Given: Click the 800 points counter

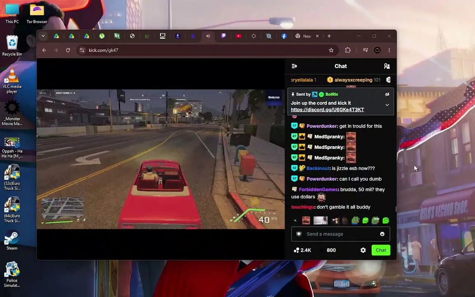Looking at the screenshot, I should [x=328, y=250].
